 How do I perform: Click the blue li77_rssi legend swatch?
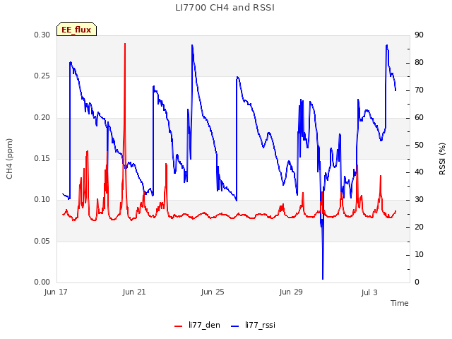pyautogui.click(x=235, y=326)
